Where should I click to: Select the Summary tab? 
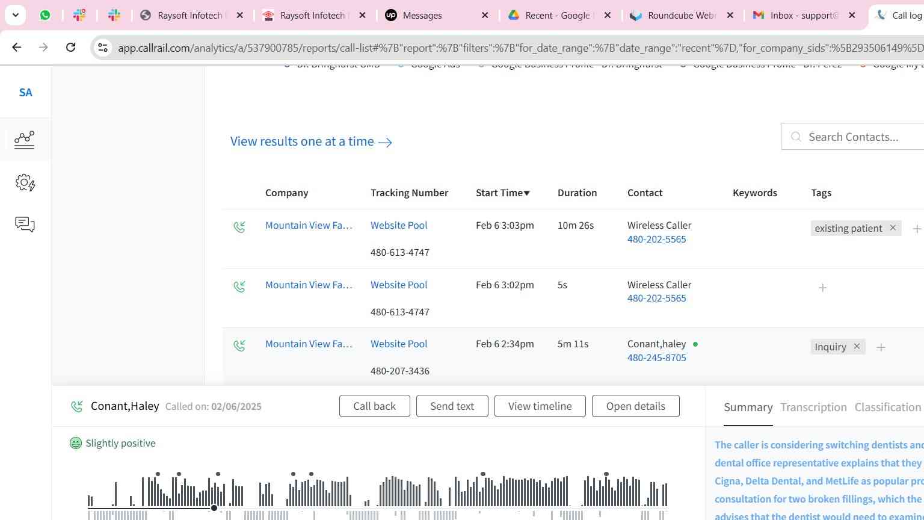tap(748, 407)
